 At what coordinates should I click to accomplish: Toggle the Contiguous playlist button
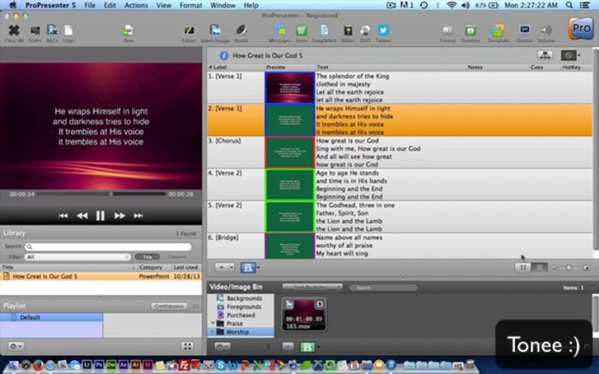[x=169, y=306]
